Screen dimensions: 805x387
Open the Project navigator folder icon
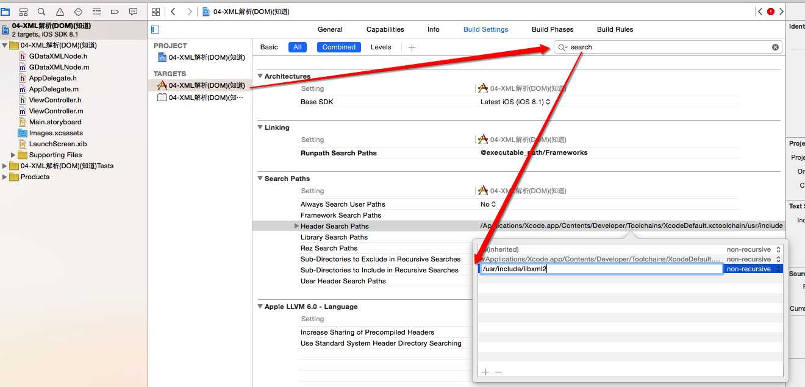(5, 12)
